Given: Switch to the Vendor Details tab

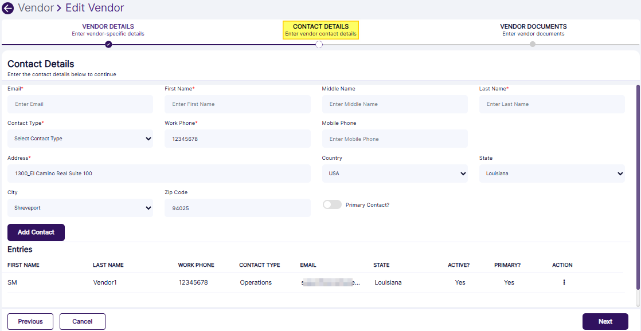Looking at the screenshot, I should (x=108, y=30).
